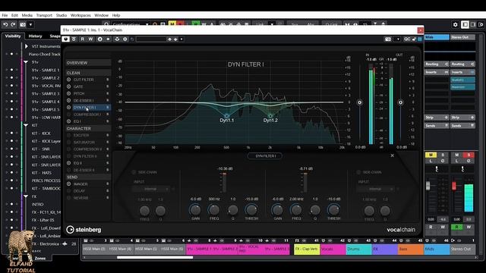Click the plugin bypass icon
The width and height of the screenshot is (486, 273).
point(74,39)
